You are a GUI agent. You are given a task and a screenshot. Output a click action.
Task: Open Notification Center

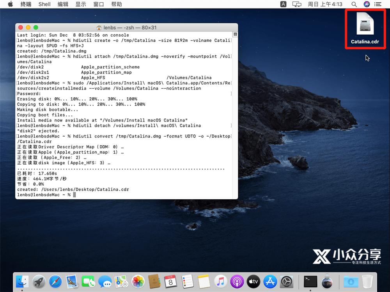[377, 4]
